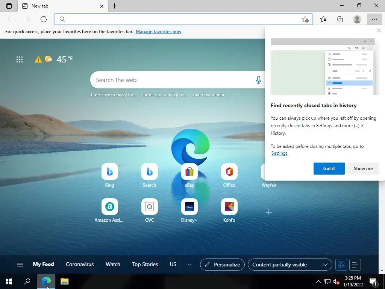Viewport: 385px width, 289px height.
Task: Click the muted volume tray icon
Action: tap(336, 281)
